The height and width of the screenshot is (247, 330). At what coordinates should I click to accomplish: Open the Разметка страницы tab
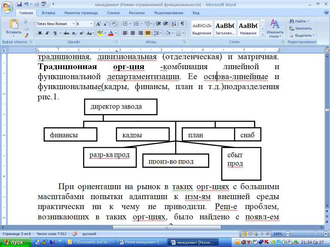[x=81, y=13]
